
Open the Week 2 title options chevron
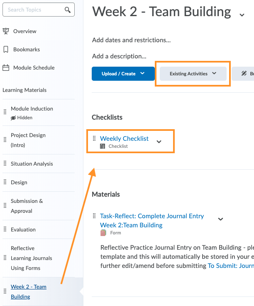coord(242,15)
